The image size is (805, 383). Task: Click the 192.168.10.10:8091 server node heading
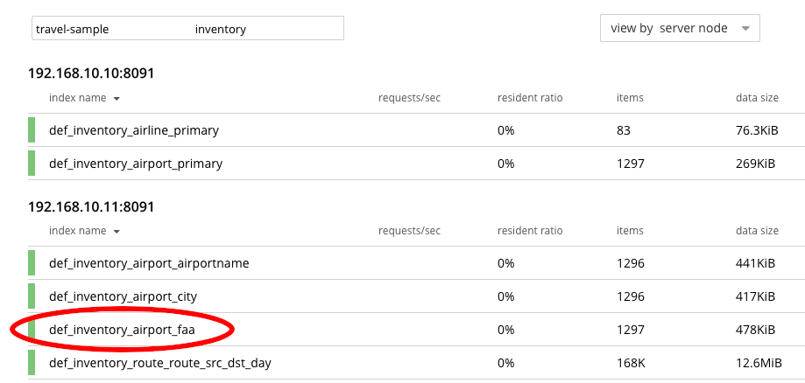tap(91, 73)
